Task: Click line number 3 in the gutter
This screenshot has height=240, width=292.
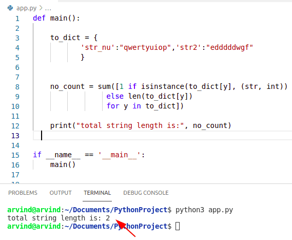Action: coord(17,38)
